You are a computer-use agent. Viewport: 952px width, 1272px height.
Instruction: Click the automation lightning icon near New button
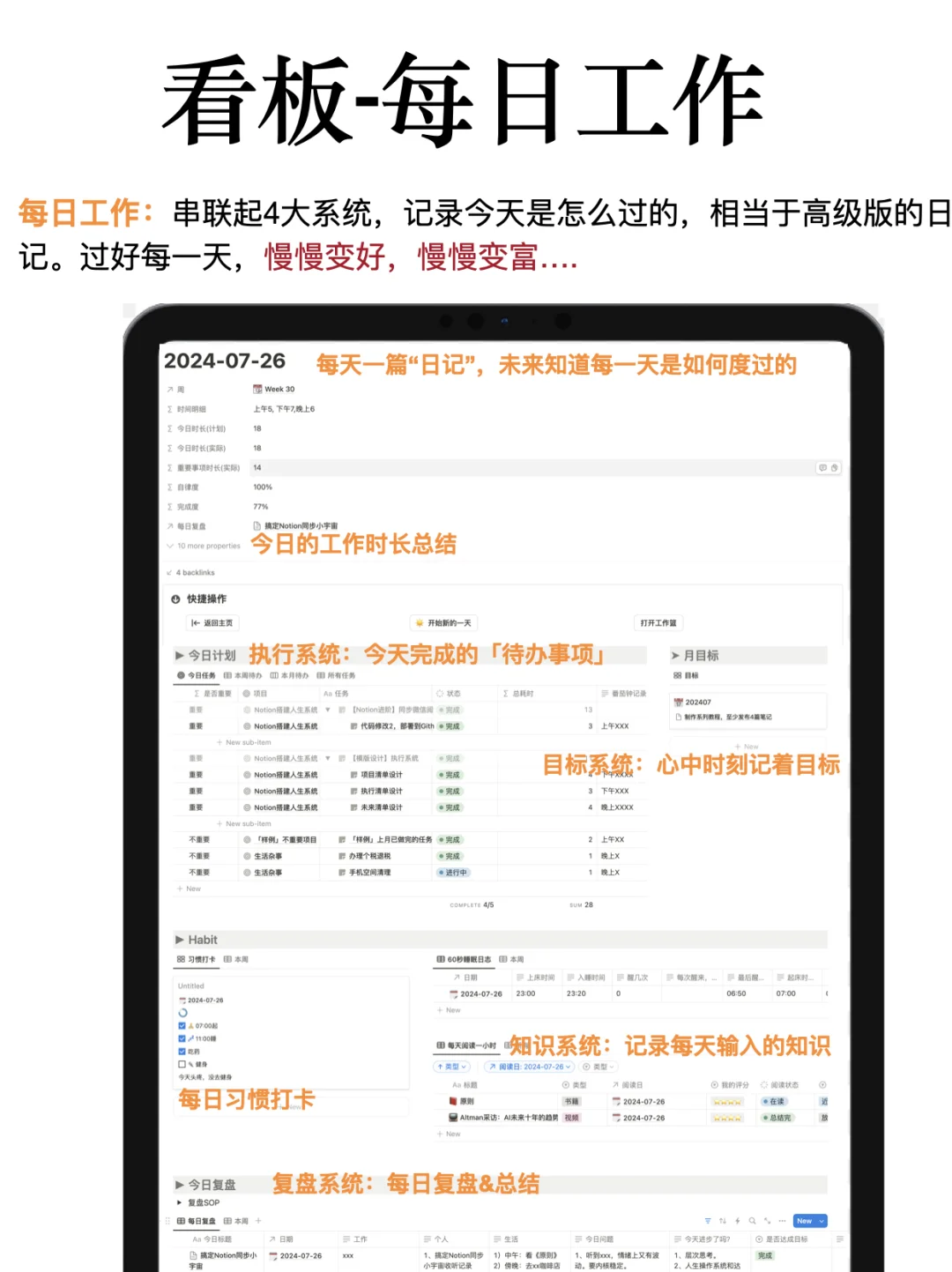(x=738, y=1220)
